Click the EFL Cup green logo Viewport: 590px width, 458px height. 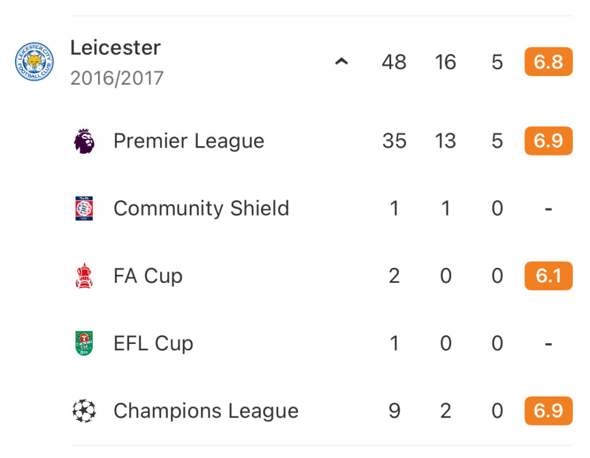84,343
